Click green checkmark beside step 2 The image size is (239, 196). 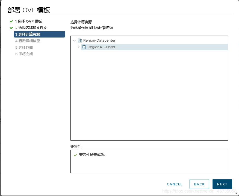(11, 28)
